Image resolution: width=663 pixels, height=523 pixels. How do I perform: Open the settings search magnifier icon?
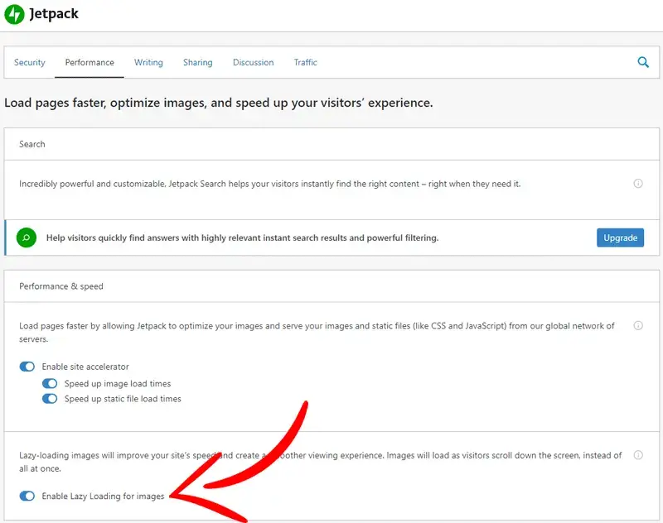coord(643,62)
